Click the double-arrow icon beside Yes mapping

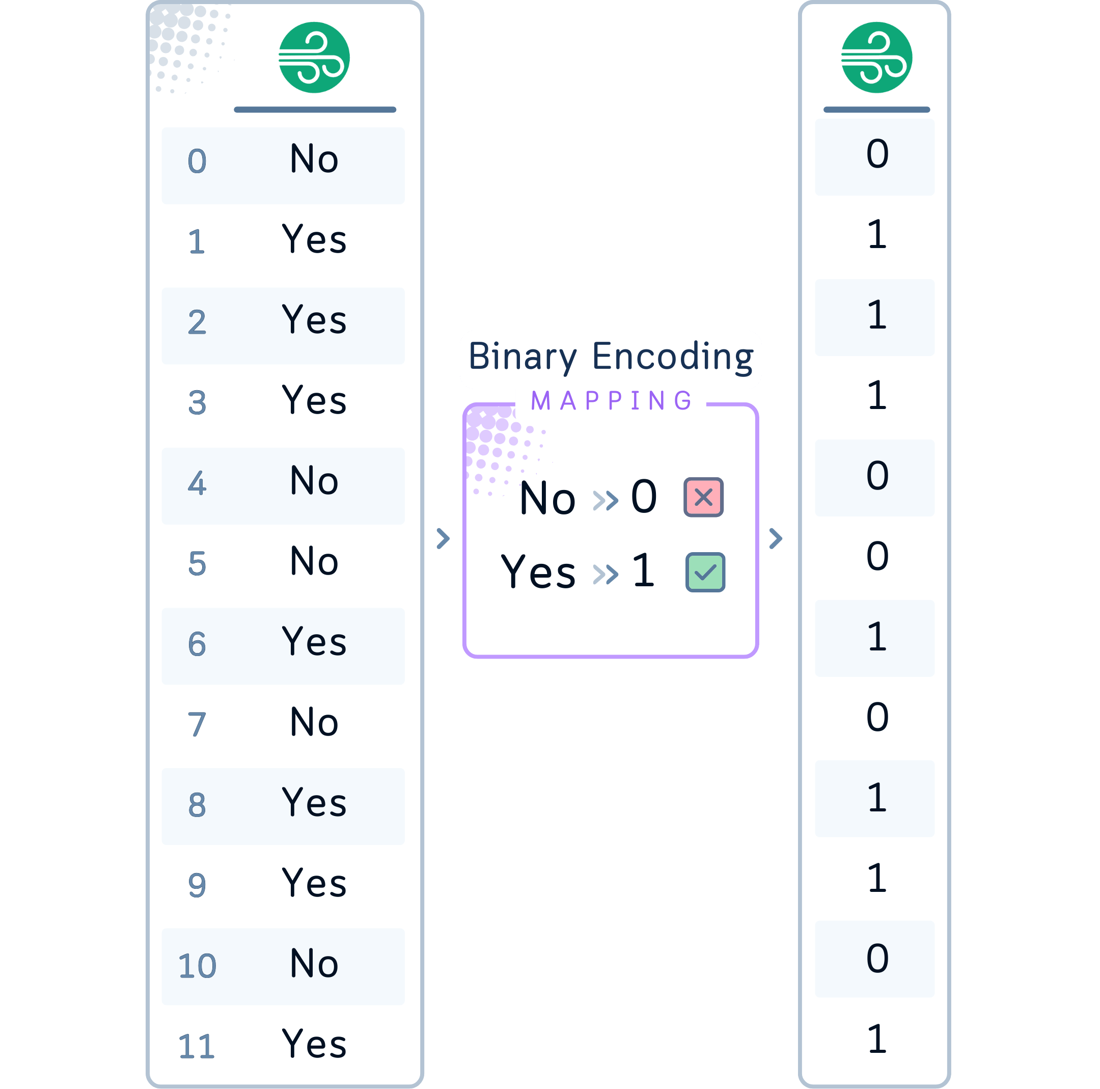point(605,574)
